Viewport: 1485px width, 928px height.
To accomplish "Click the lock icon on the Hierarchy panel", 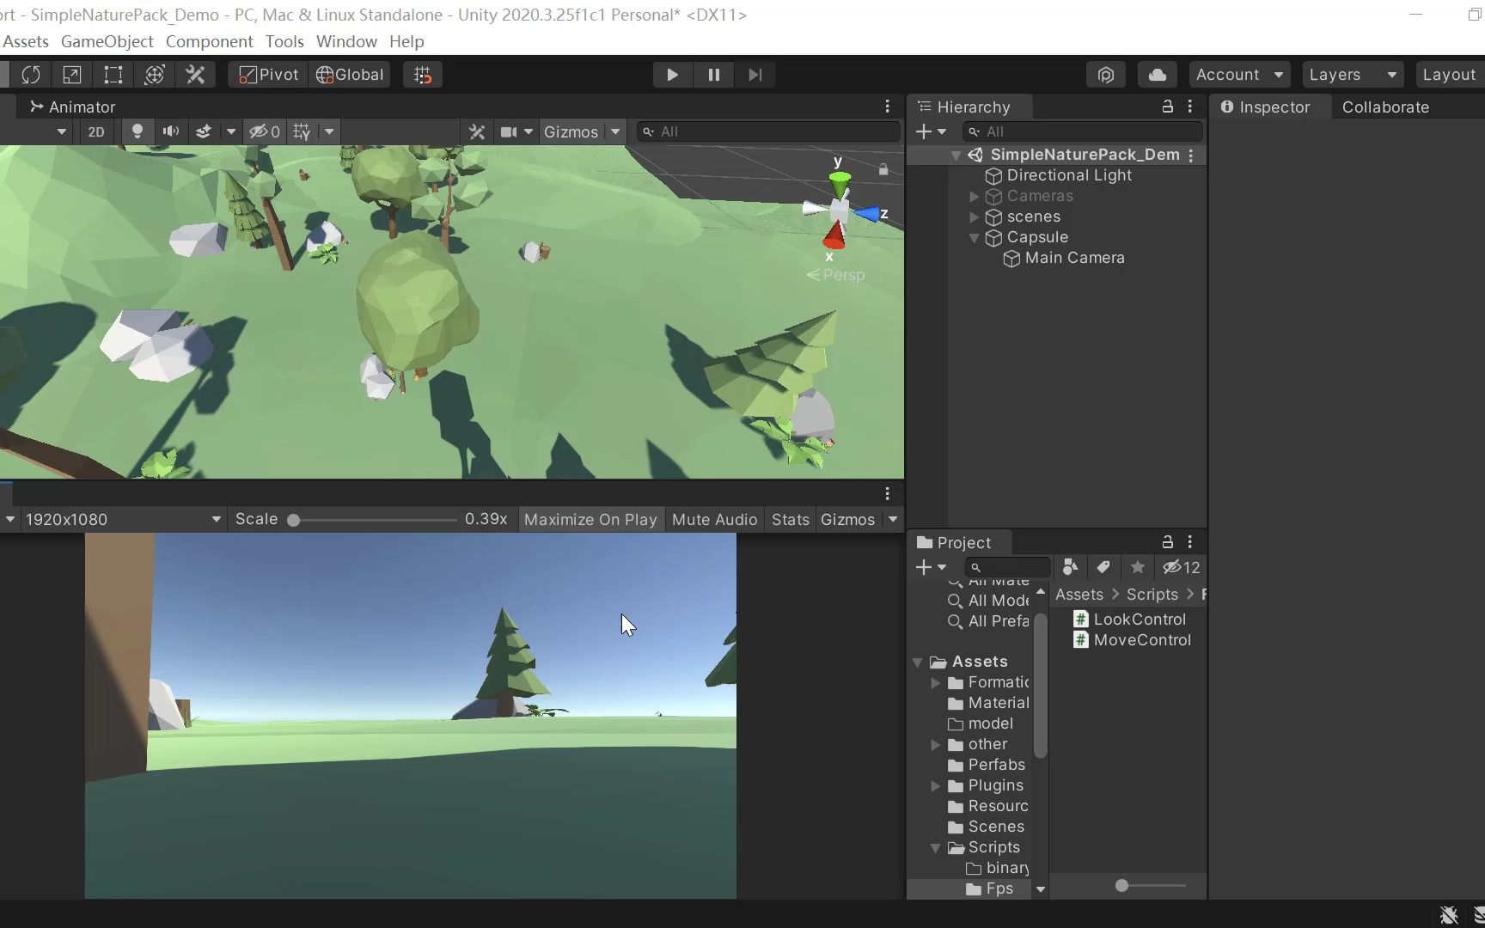I will 1166,107.
